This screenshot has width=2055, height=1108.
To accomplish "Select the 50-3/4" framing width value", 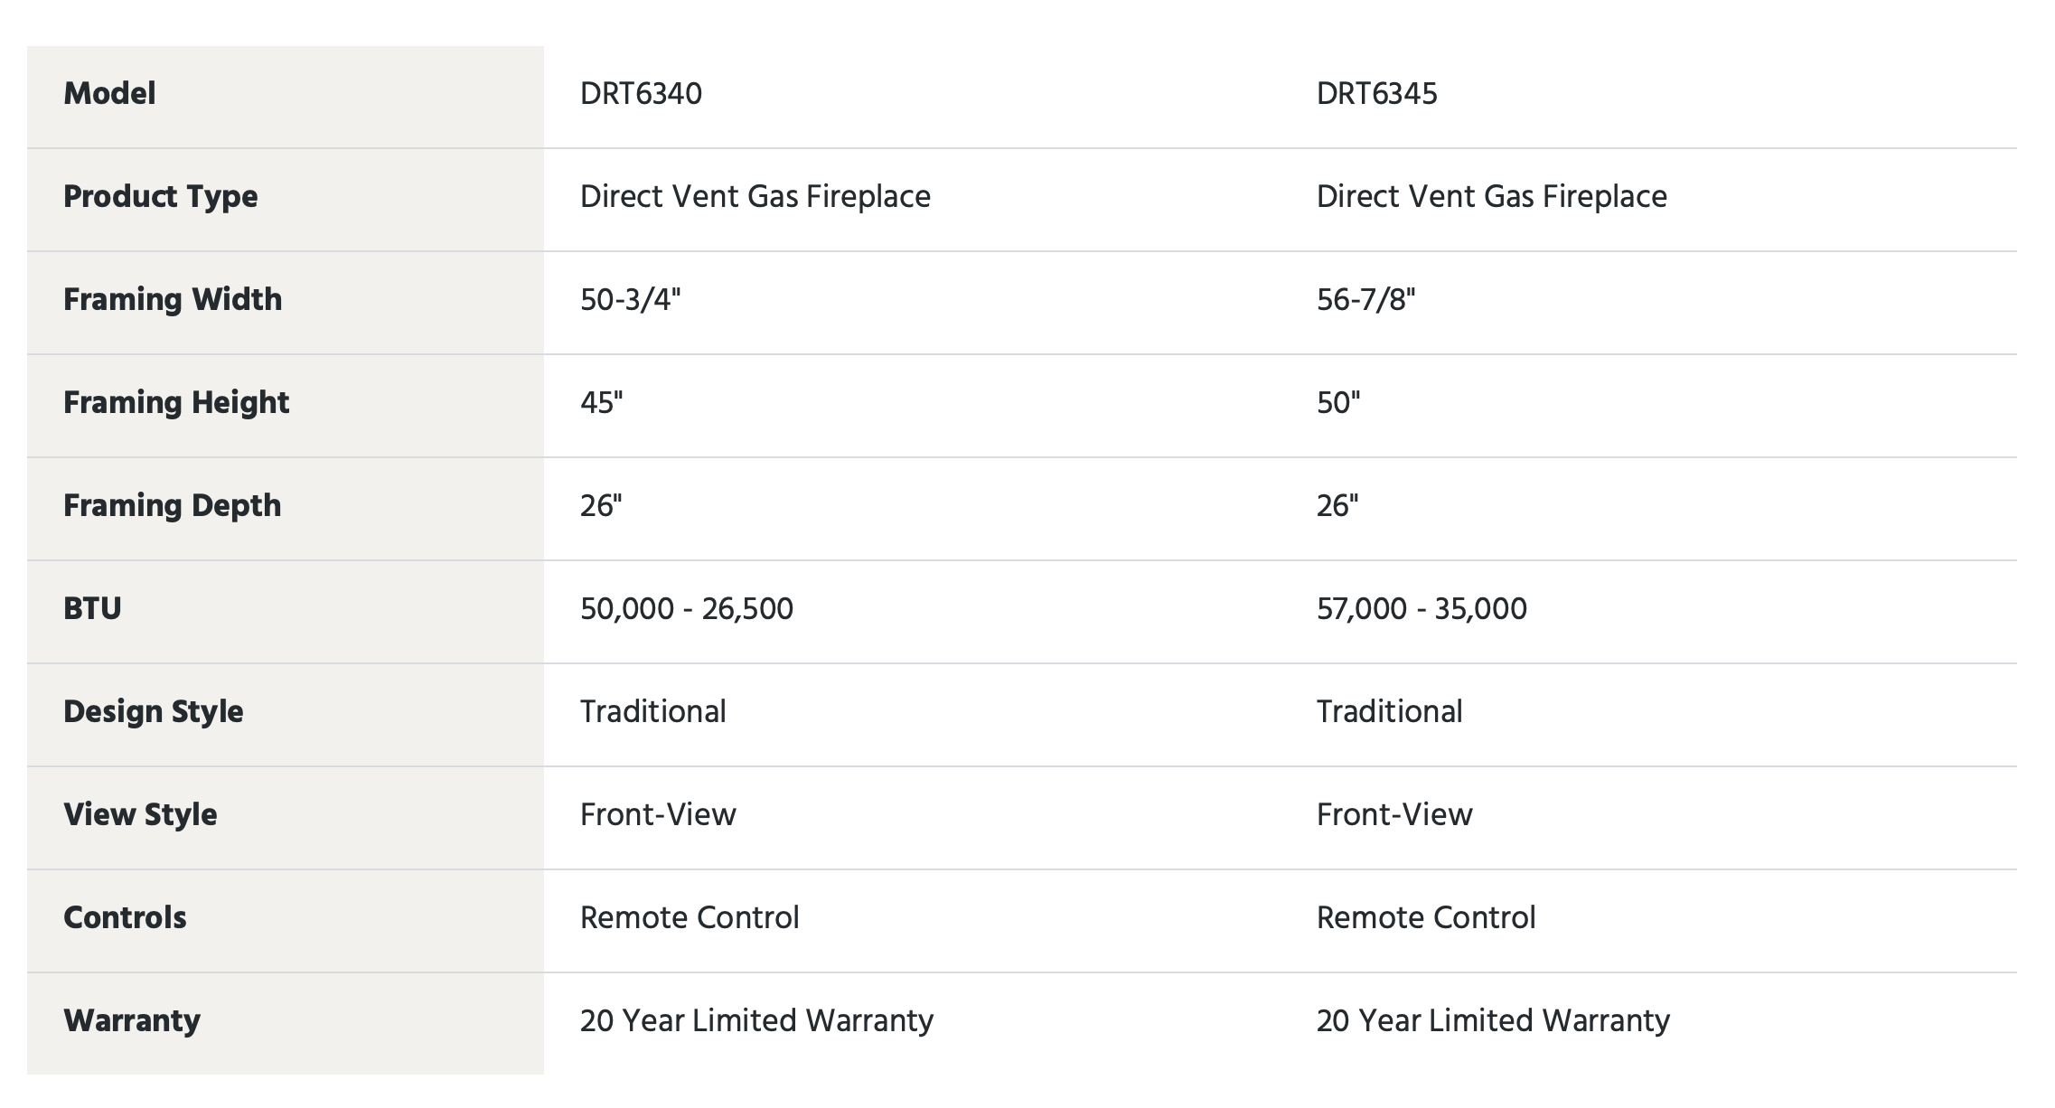I will [630, 300].
